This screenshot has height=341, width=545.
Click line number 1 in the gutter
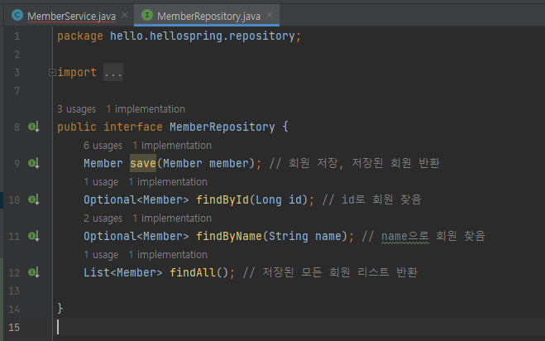click(17, 36)
